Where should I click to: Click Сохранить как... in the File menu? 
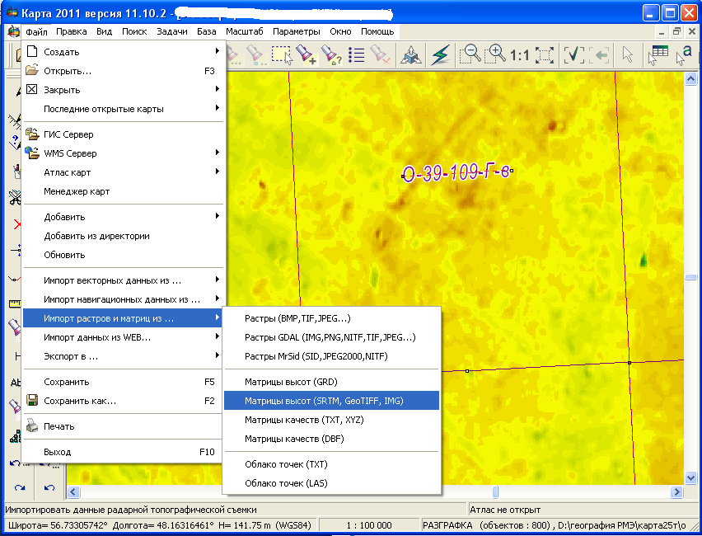[x=80, y=401]
